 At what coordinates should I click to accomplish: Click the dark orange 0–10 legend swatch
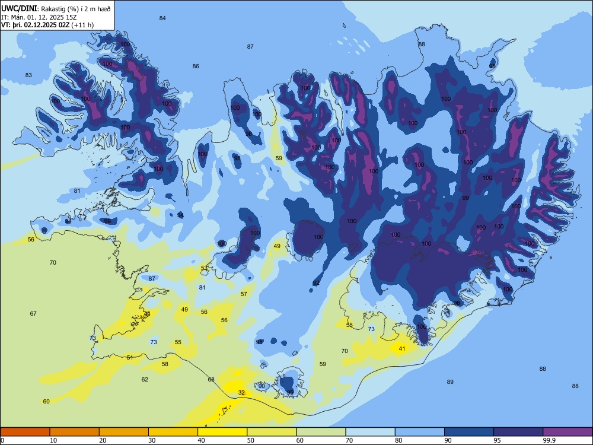click(x=25, y=432)
